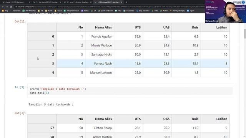Screen dimensions: 246x138
Task: Close the first Course tab
Action: 30,2
